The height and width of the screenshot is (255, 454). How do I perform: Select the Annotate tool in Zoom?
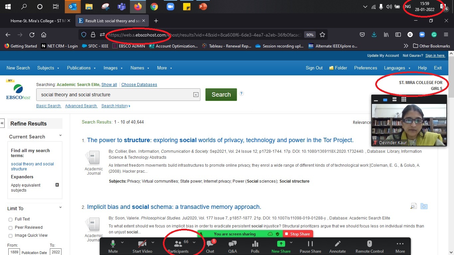click(x=337, y=246)
